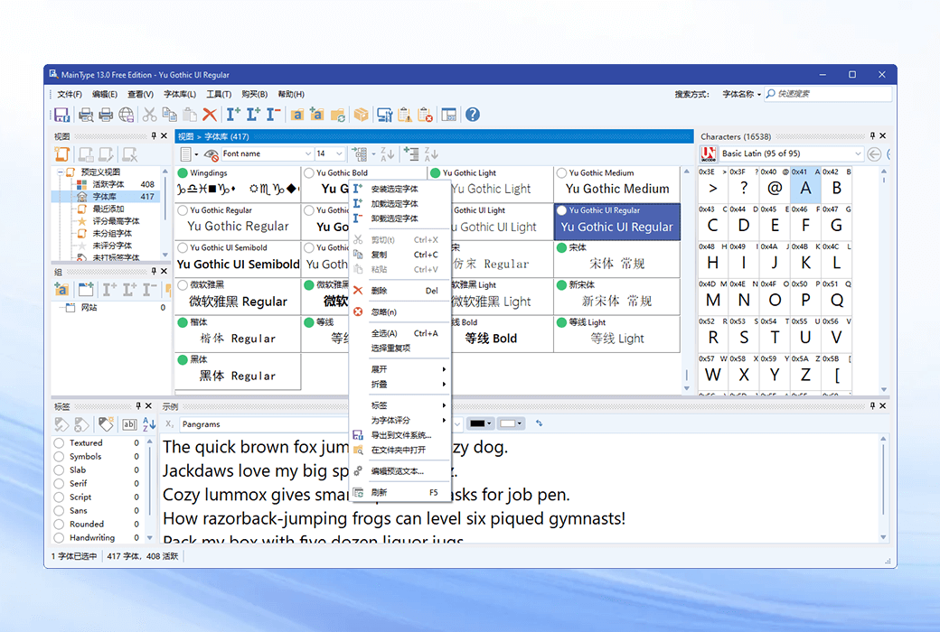Open the 字体库(L) menu

point(180,94)
